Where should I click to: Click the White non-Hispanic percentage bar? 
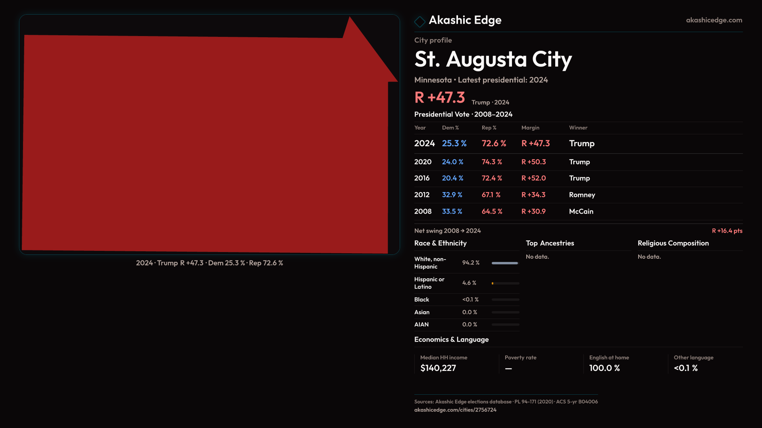coord(505,263)
